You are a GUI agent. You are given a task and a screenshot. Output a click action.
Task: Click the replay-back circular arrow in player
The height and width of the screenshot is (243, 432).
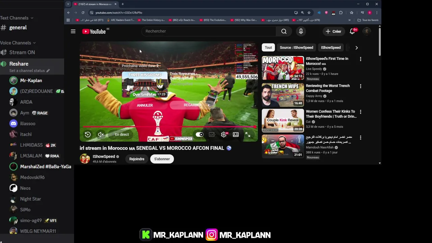(x=88, y=135)
